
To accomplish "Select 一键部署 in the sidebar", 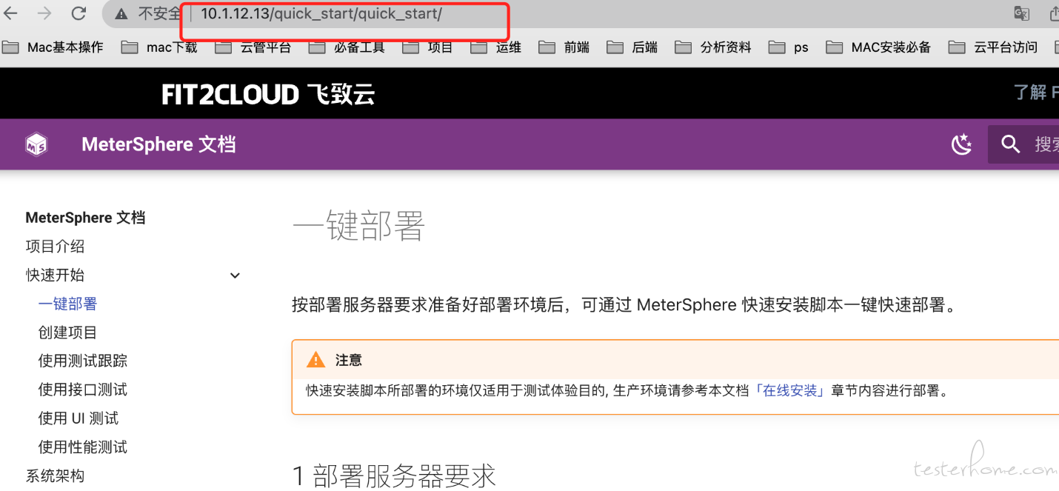I will (67, 304).
